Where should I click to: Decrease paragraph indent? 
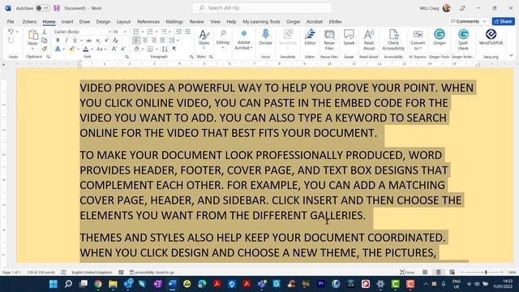coord(178,32)
